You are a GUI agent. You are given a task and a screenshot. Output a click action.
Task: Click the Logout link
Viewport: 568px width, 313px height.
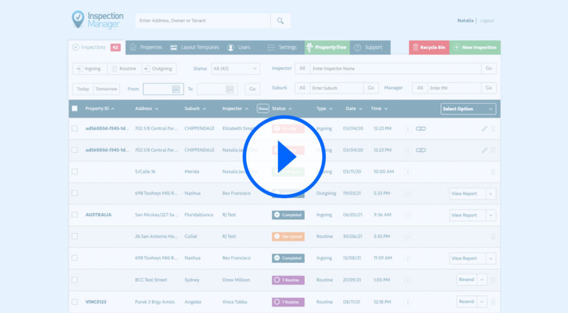[487, 21]
